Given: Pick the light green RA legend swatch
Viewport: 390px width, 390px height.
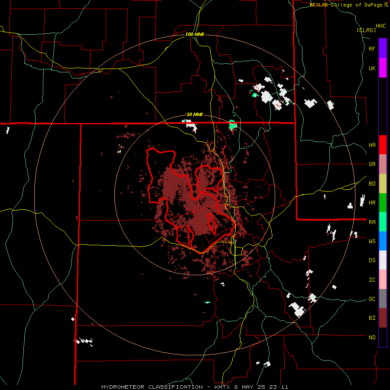Looking at the screenshot, I should (x=383, y=222).
